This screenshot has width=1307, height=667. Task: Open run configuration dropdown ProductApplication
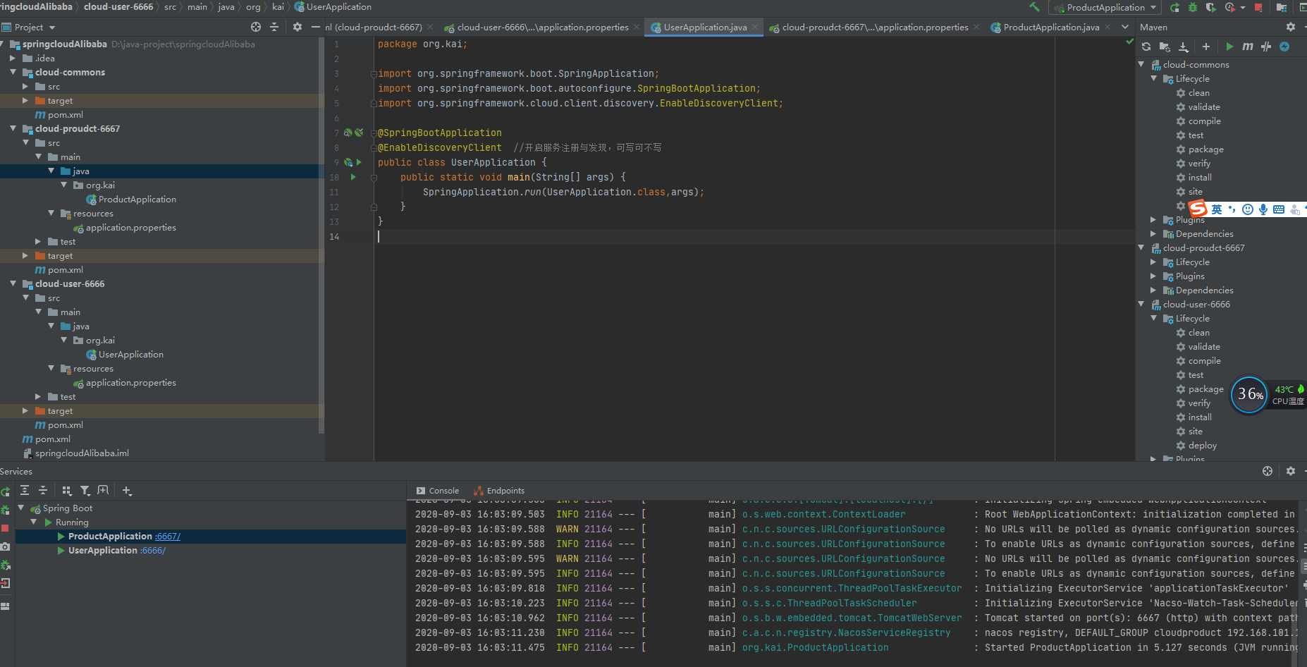click(1105, 8)
